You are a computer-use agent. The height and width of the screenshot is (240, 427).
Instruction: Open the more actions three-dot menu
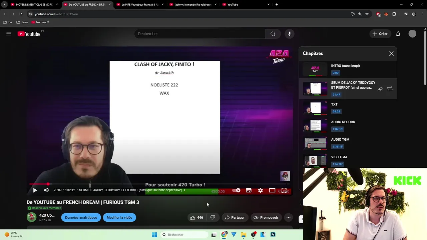coord(289,218)
